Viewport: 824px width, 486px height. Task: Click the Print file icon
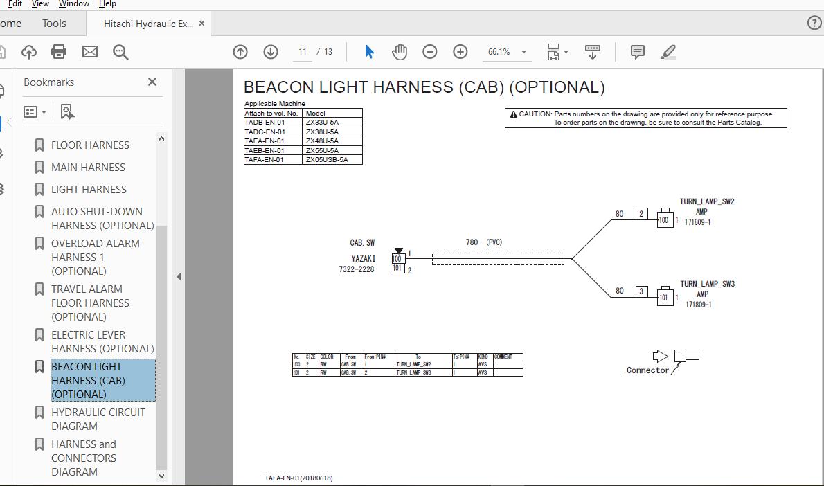pos(59,52)
